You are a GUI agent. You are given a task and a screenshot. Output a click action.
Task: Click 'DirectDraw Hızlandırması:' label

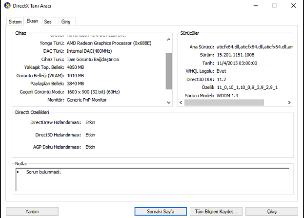[56, 123]
